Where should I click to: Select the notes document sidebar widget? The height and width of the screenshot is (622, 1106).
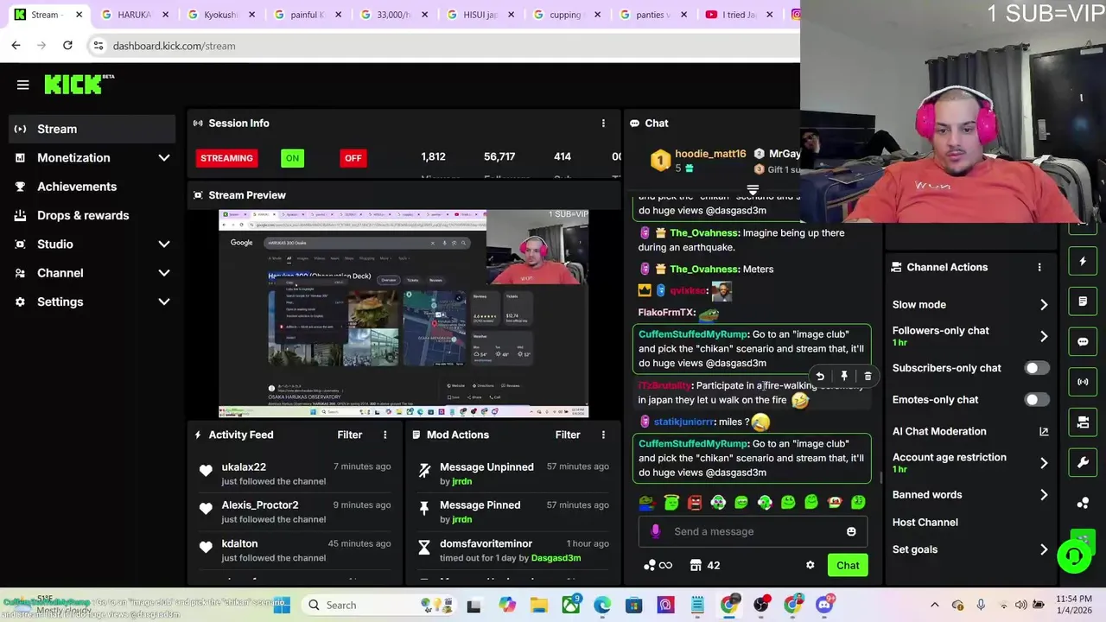tap(1083, 301)
